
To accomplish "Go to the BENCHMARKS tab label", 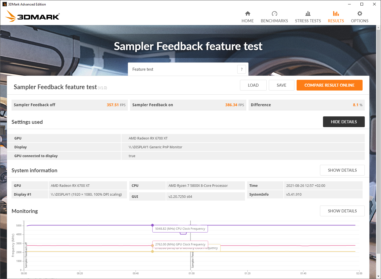I will tap(274, 21).
